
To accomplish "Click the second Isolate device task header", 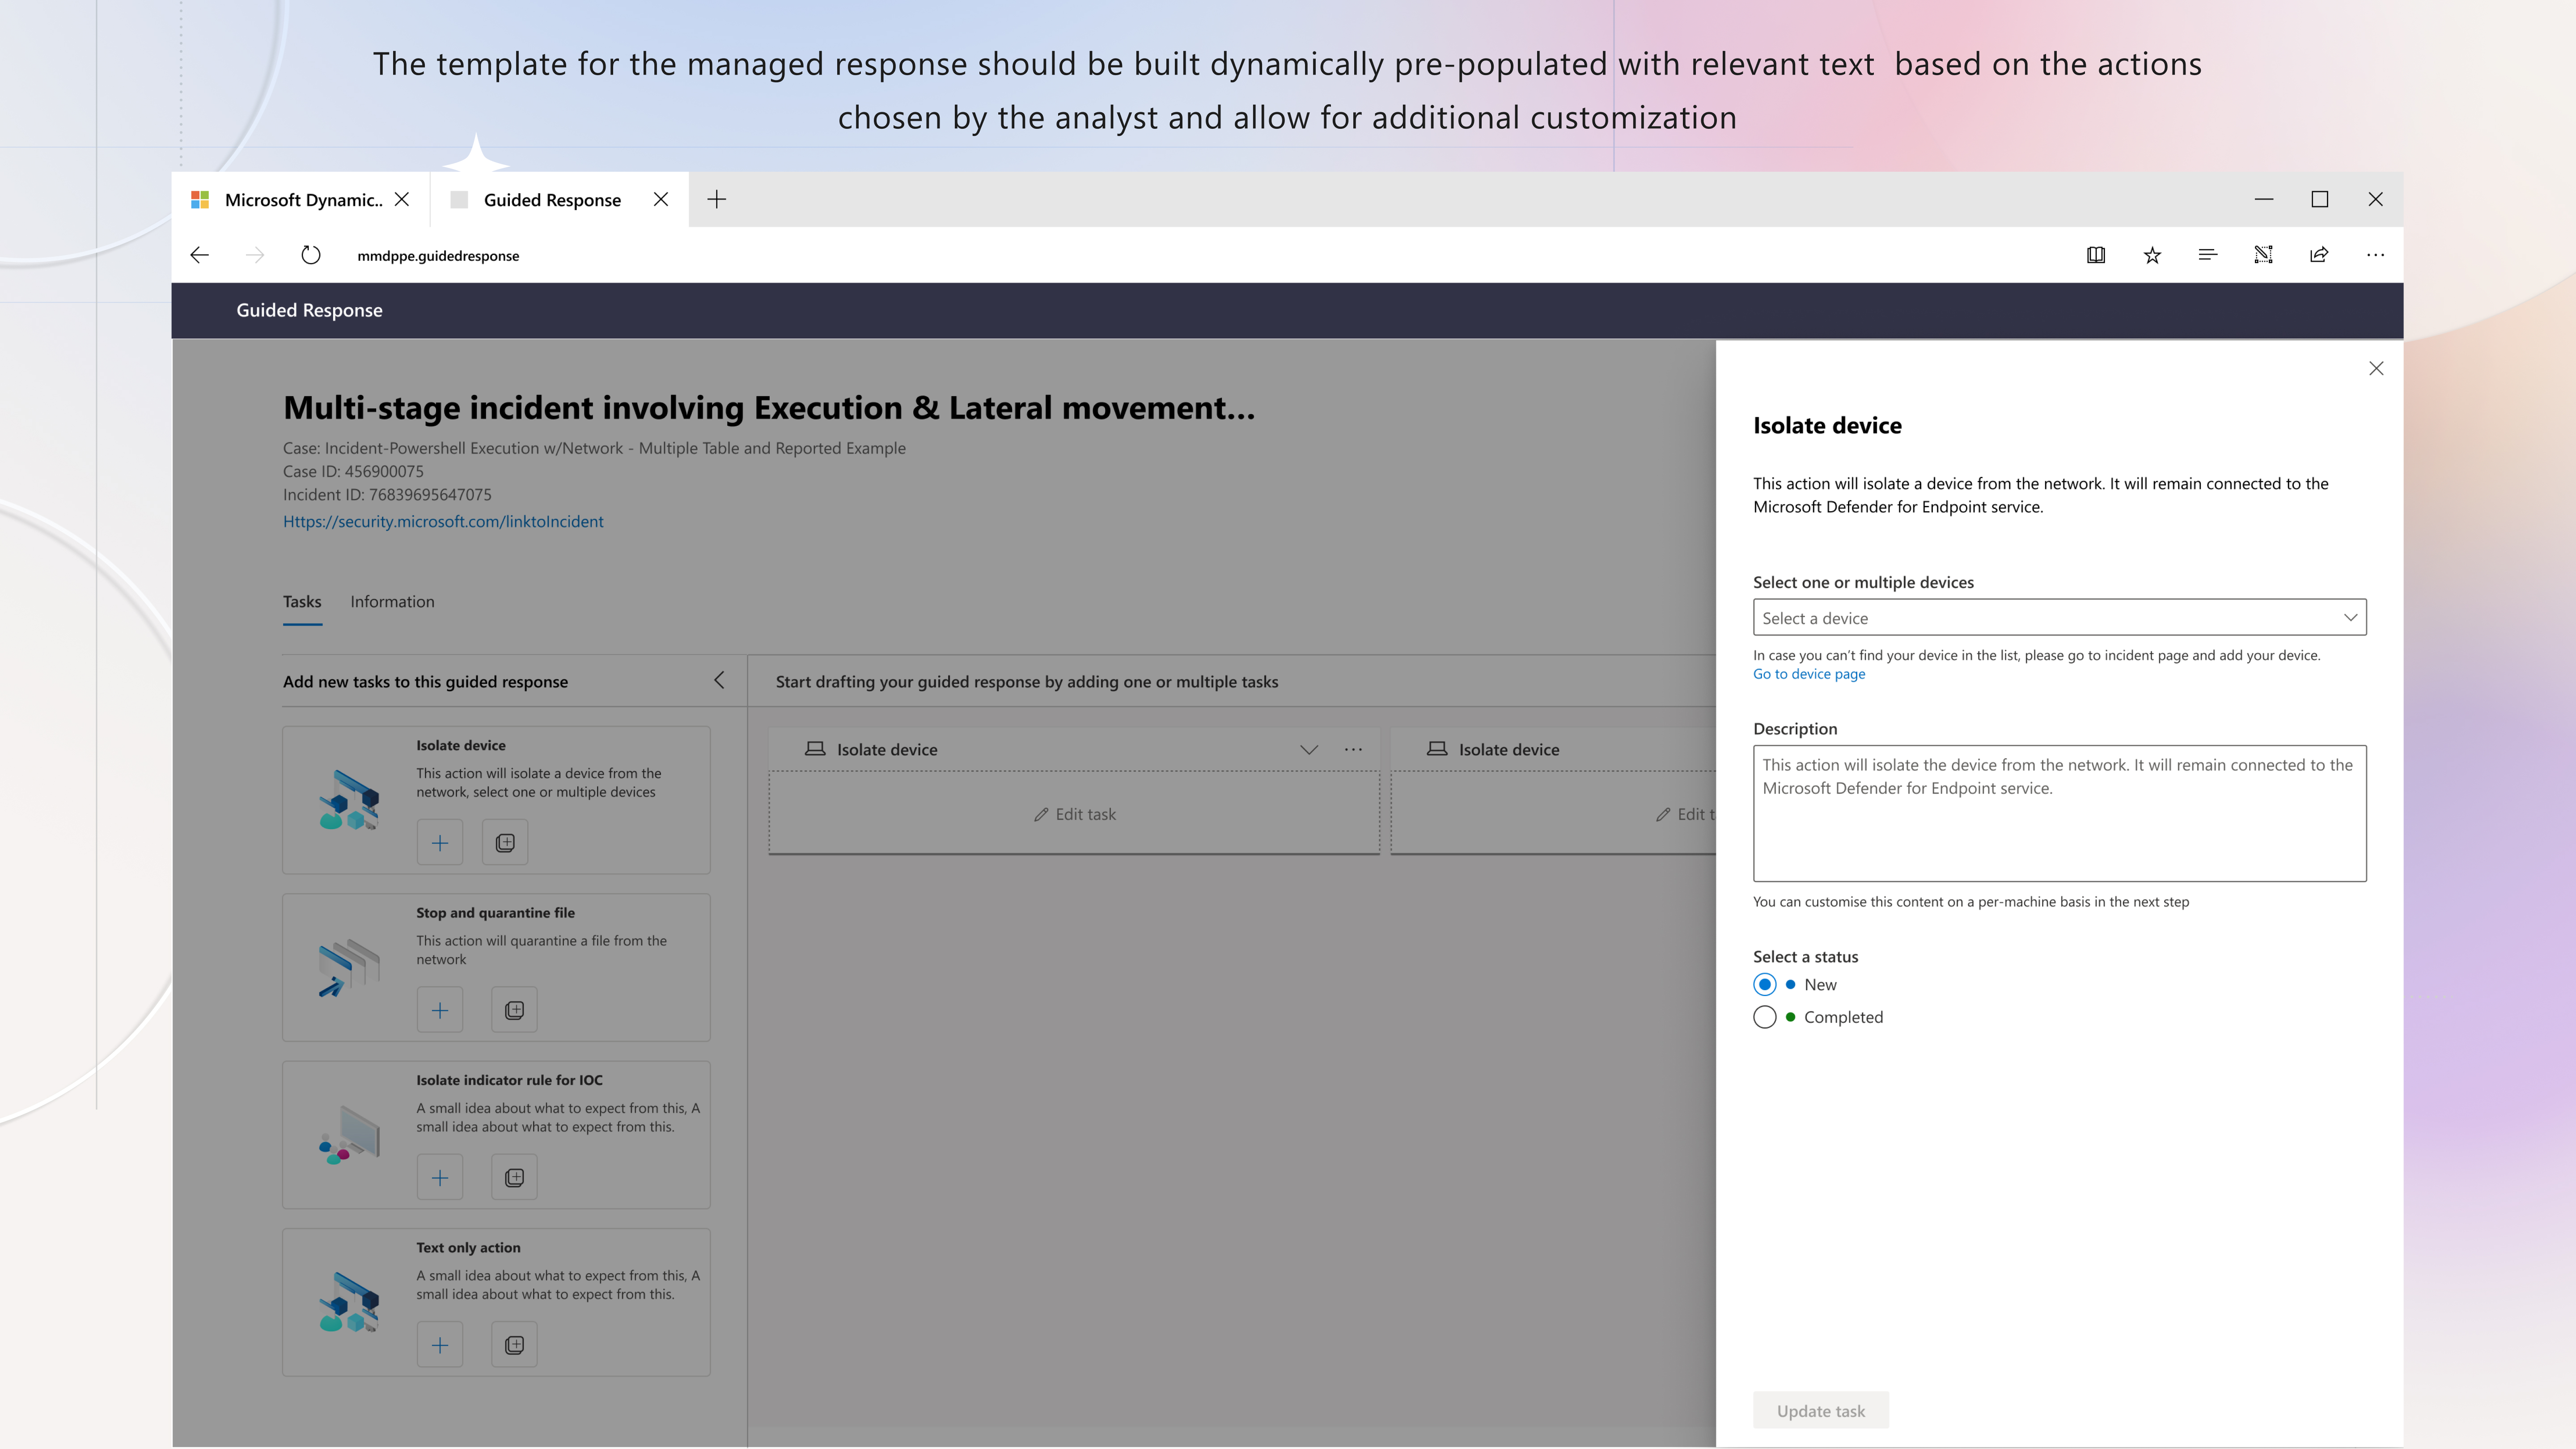I will coord(1553,749).
